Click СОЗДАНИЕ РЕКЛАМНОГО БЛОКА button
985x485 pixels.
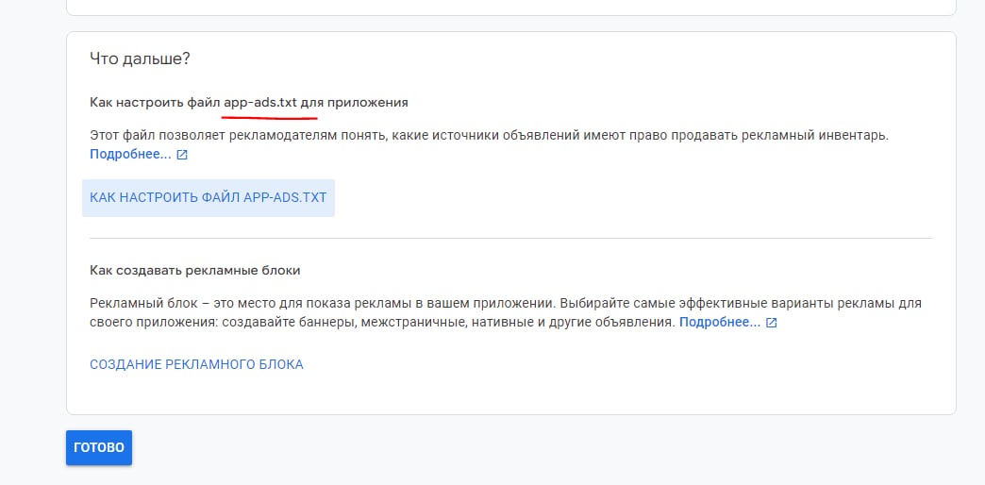196,364
